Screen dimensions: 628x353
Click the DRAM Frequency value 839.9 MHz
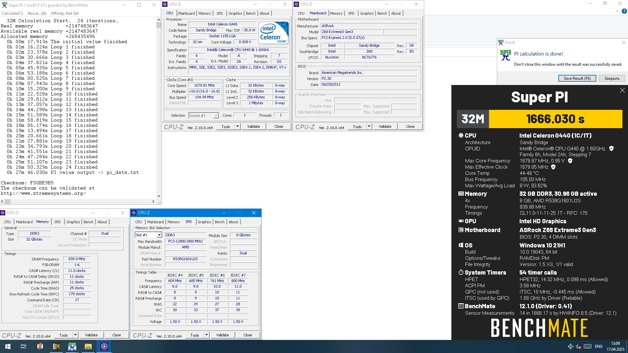coord(77,259)
